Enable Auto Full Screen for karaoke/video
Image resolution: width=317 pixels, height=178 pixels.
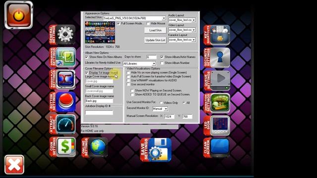coord(128,77)
